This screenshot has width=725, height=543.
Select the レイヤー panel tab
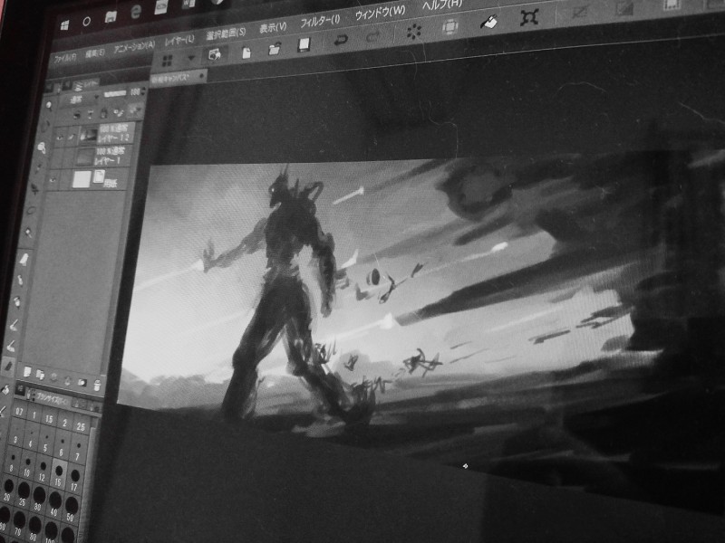pos(86,84)
